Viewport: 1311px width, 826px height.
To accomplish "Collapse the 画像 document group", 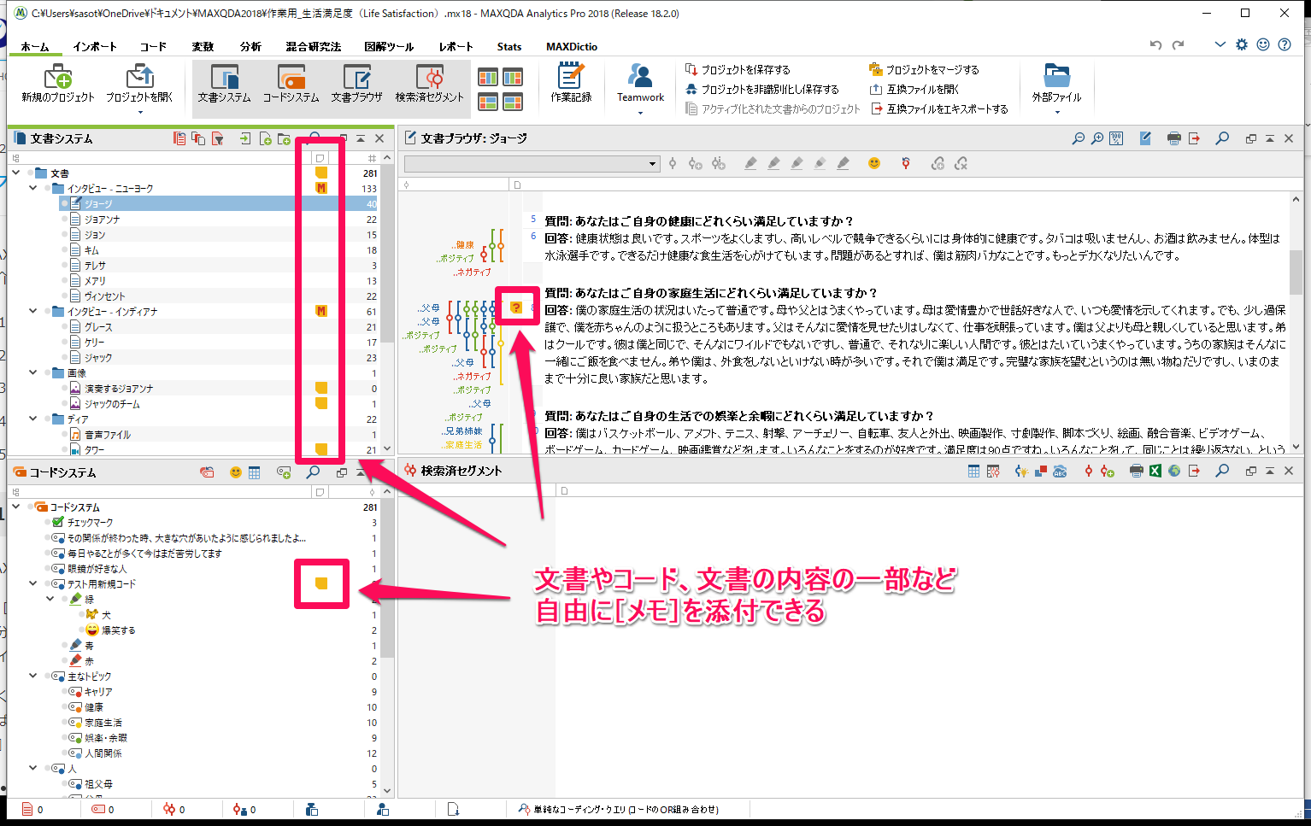I will pyautogui.click(x=33, y=373).
